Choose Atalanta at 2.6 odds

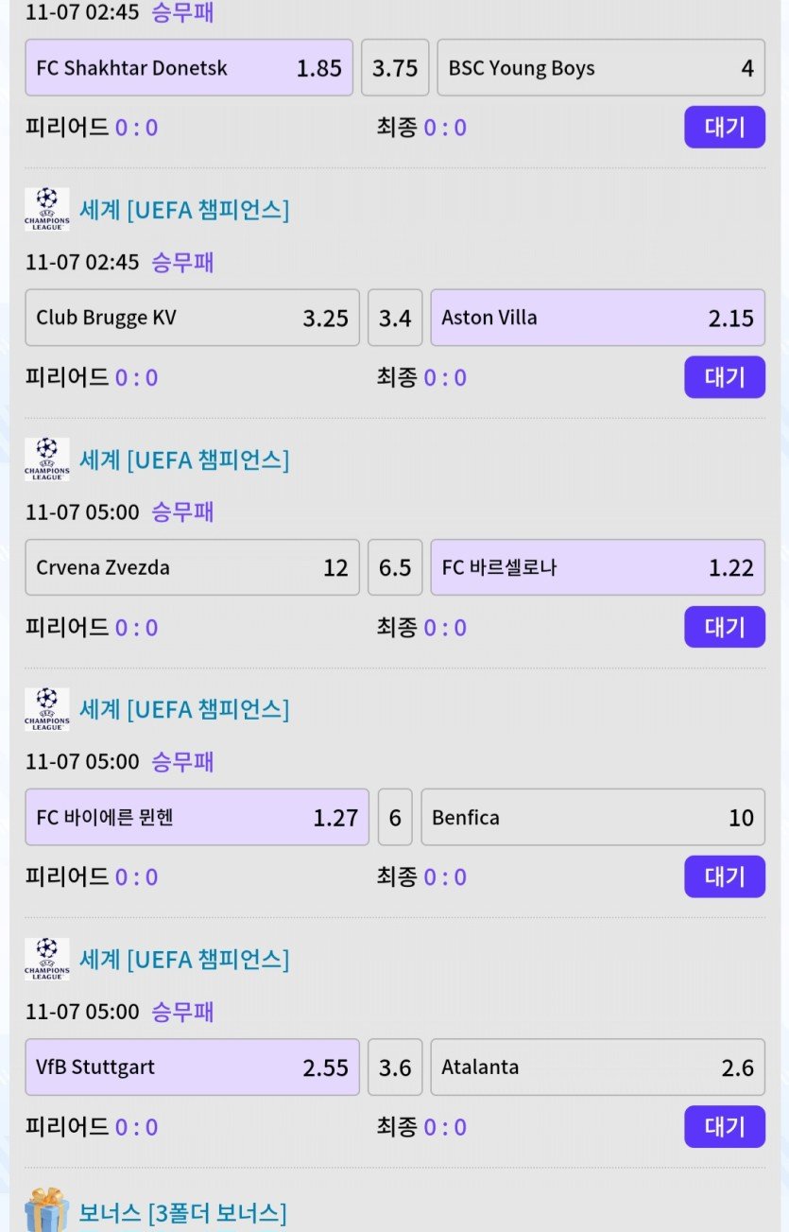597,1067
